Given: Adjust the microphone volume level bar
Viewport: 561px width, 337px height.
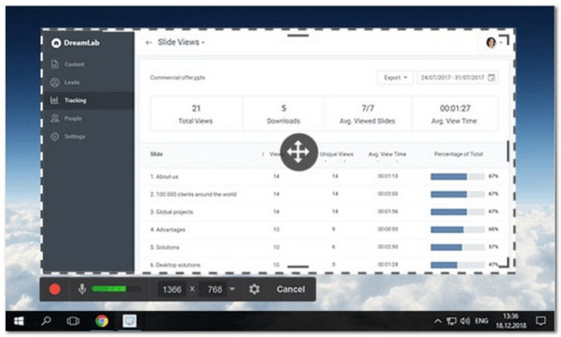Looking at the screenshot, I should tap(116, 289).
